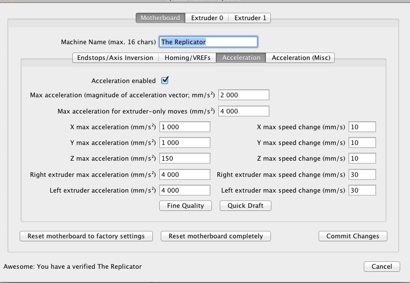
Task: Click the 'Machine Name (max. 16 chars)' label
Action: click(108, 42)
